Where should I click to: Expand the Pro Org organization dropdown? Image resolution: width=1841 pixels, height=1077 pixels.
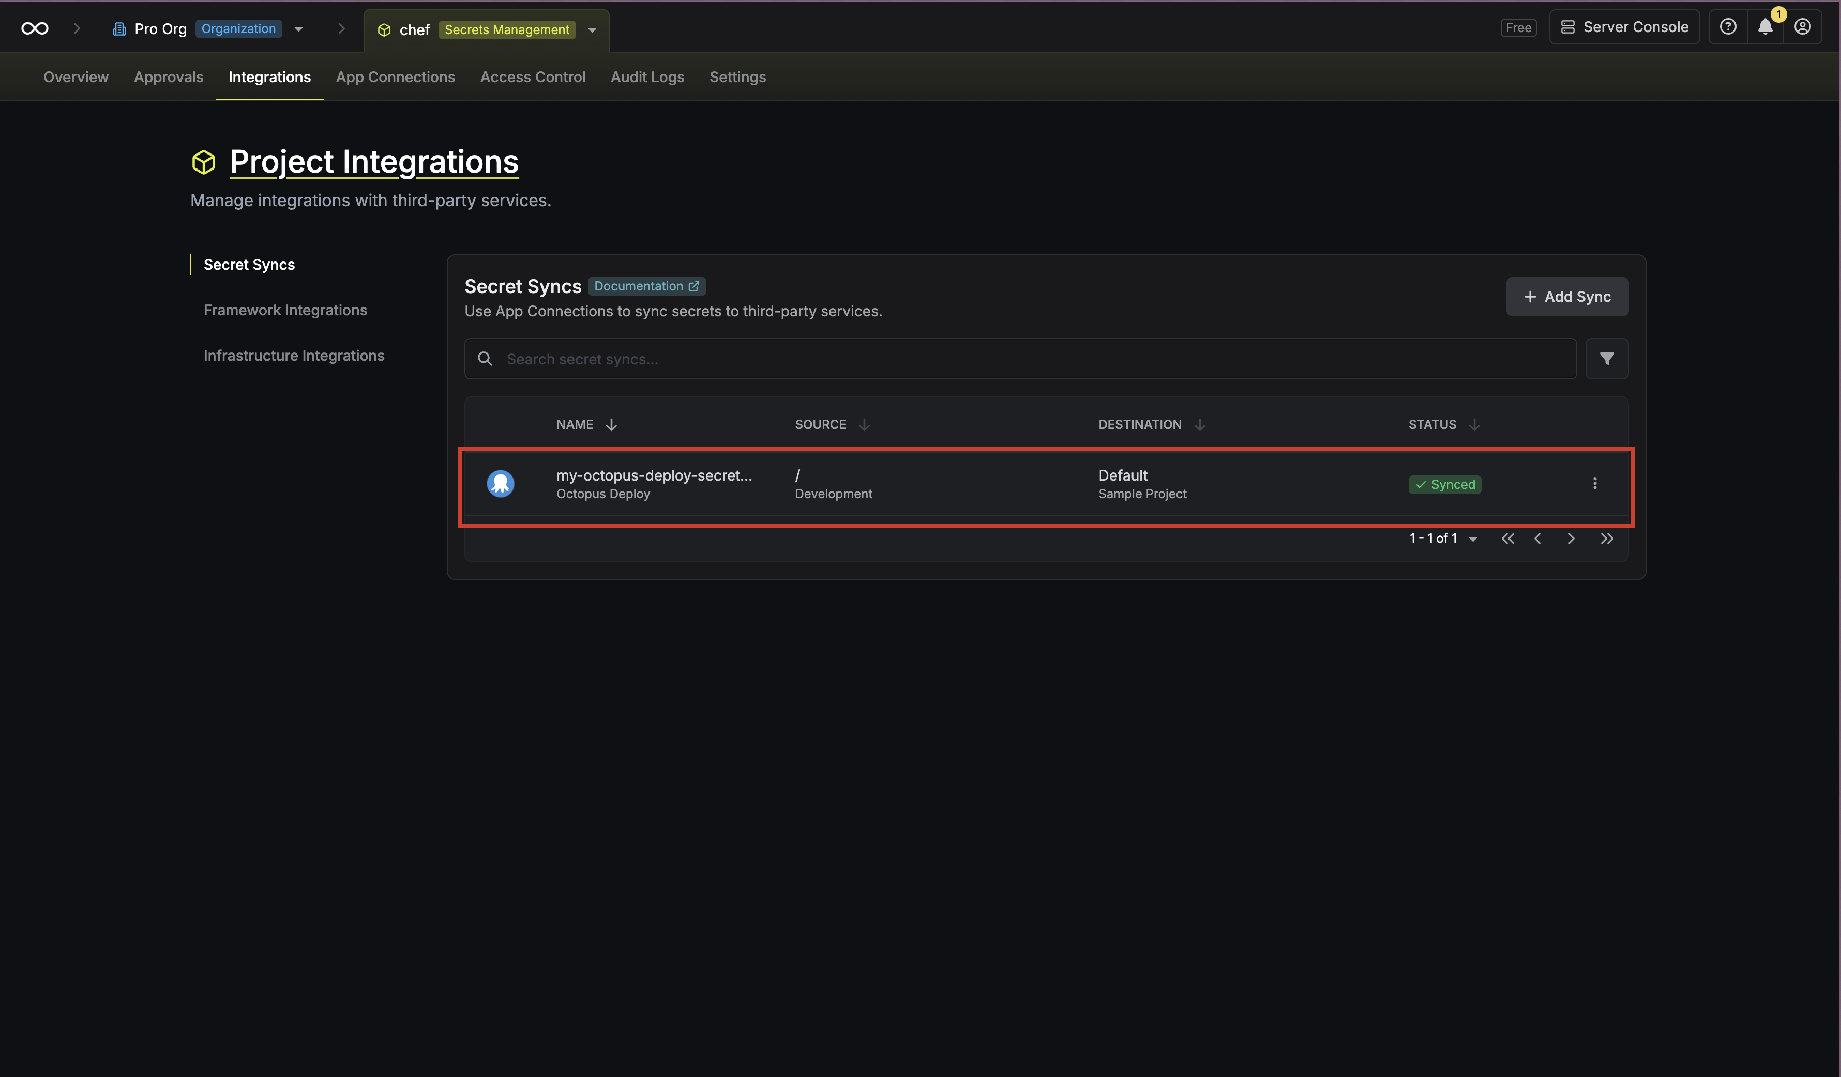(299, 29)
